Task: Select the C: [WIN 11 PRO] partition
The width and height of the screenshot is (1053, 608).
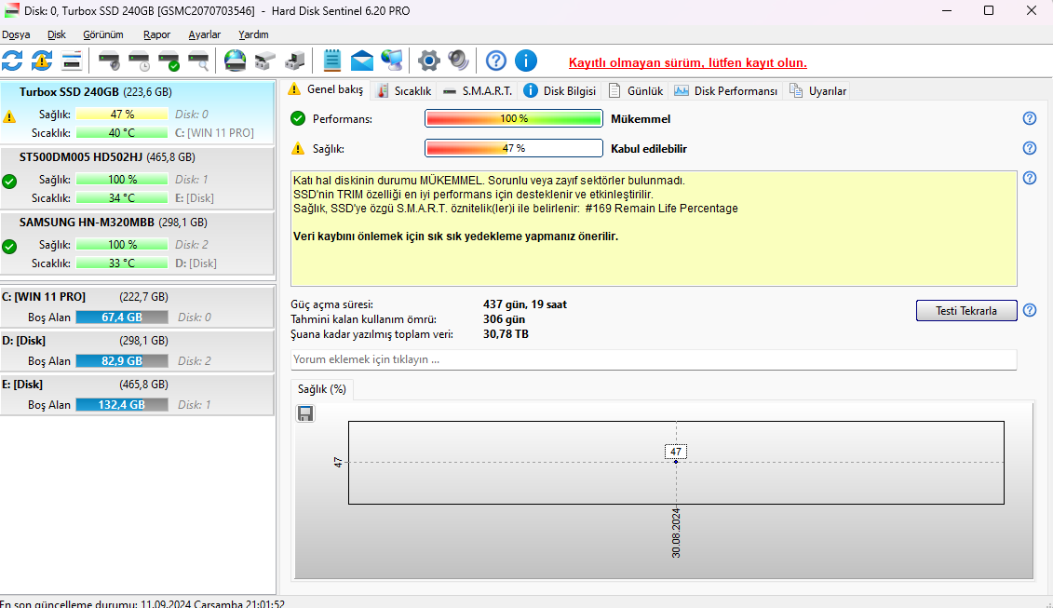Action: coord(137,306)
